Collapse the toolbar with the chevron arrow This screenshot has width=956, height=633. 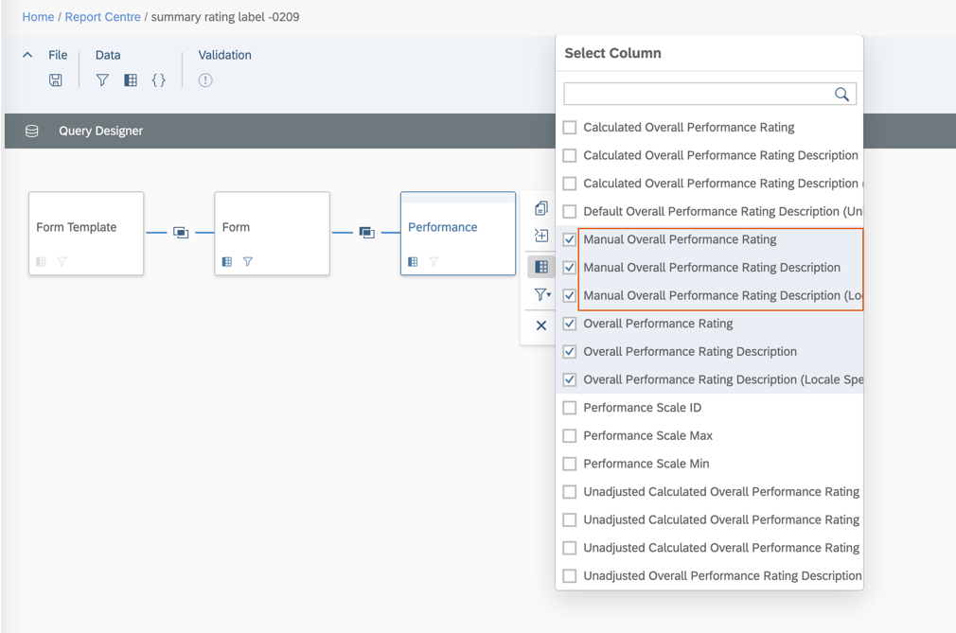point(27,55)
